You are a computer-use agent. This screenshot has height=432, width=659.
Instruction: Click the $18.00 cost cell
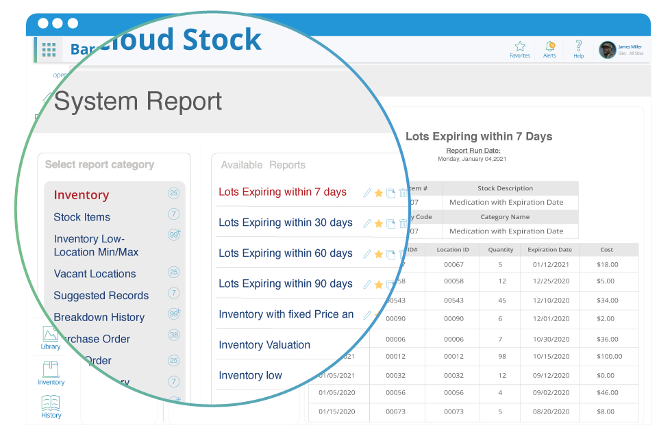pyautogui.click(x=608, y=265)
